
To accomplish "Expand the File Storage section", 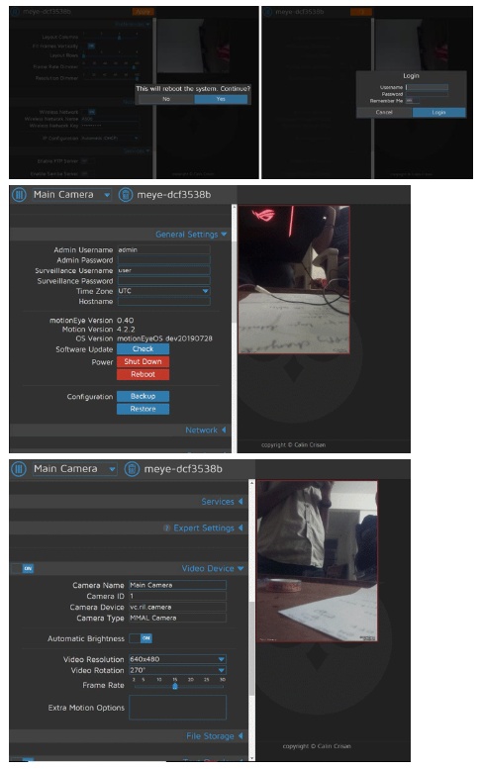I will 214,735.
